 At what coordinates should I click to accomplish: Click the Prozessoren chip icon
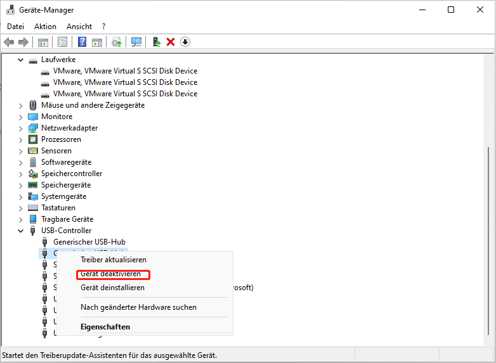pyautogui.click(x=33, y=139)
